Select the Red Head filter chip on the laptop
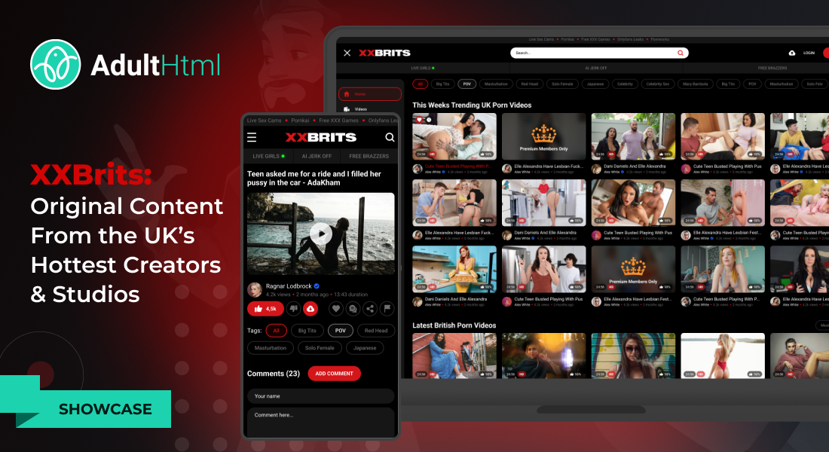 click(529, 84)
